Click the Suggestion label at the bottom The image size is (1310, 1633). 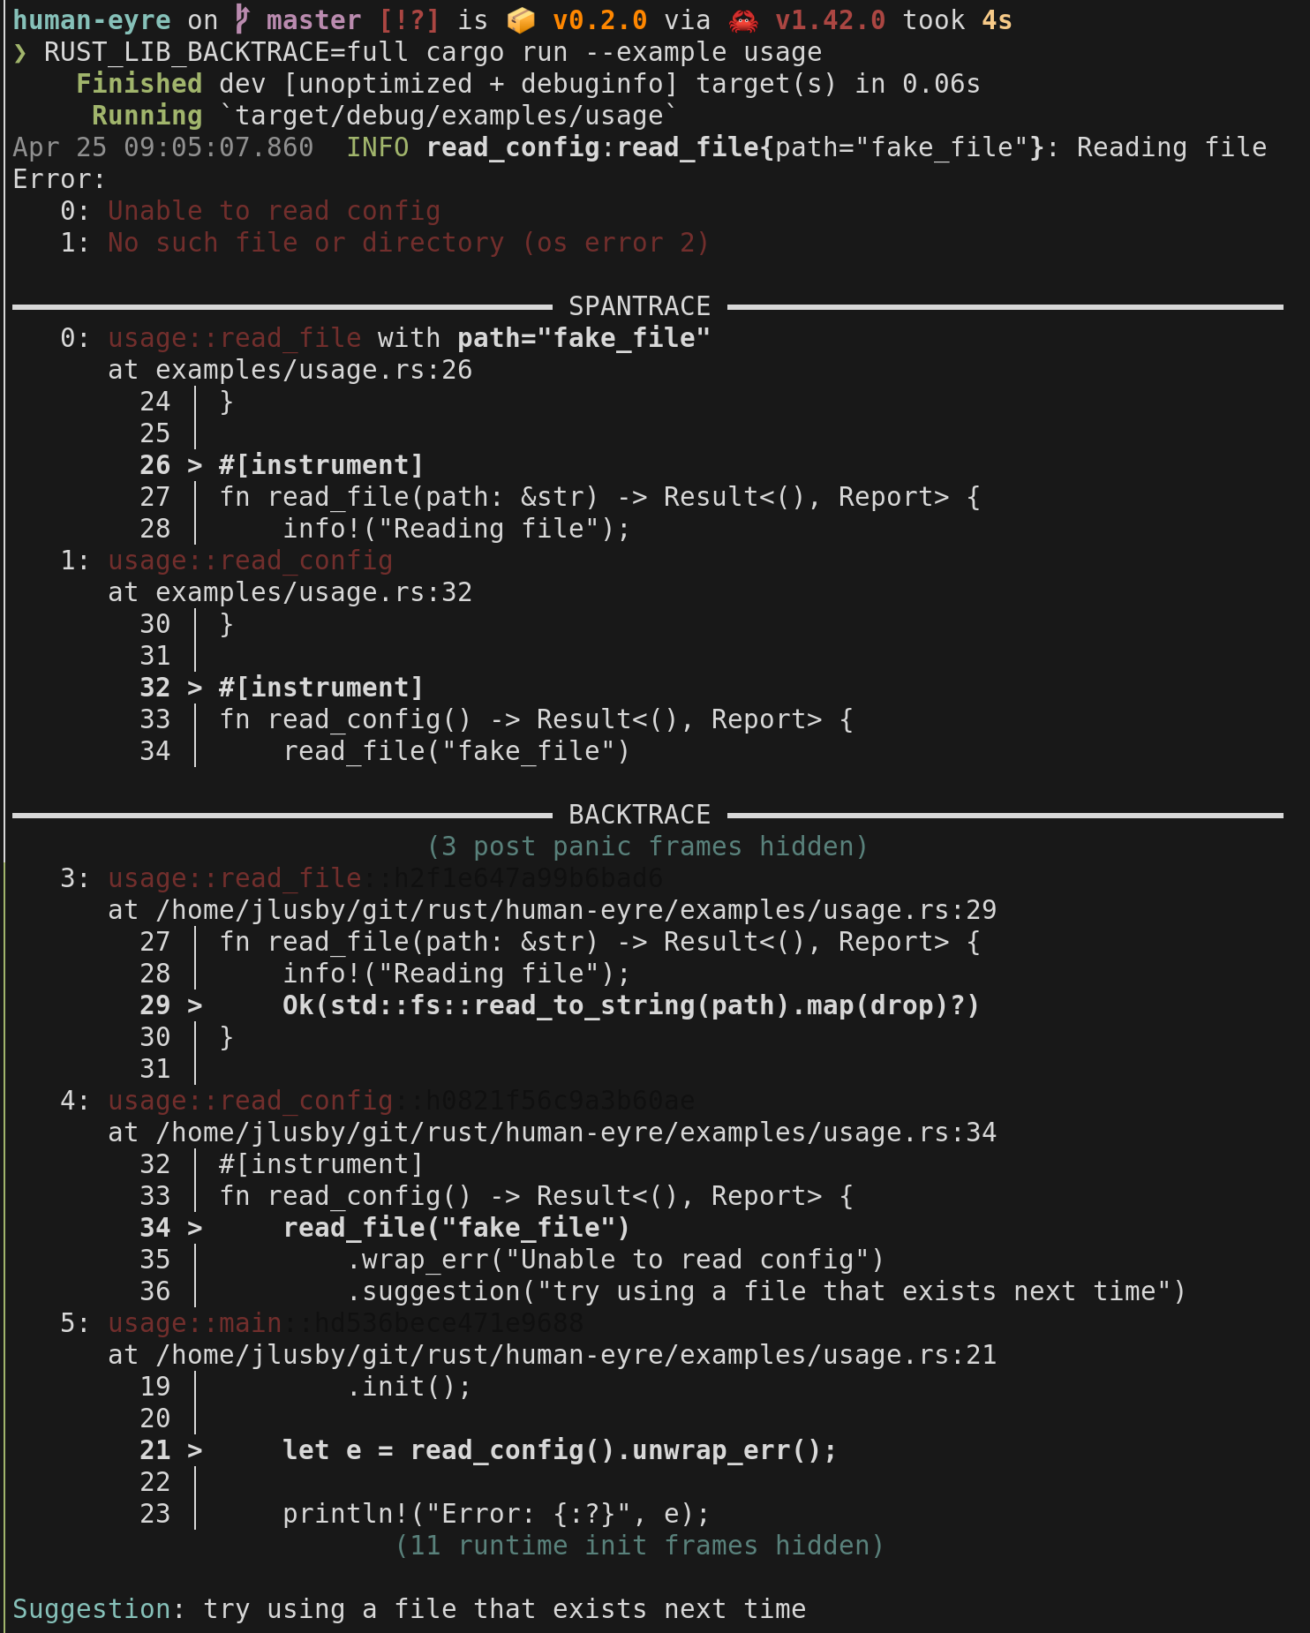pos(92,1609)
